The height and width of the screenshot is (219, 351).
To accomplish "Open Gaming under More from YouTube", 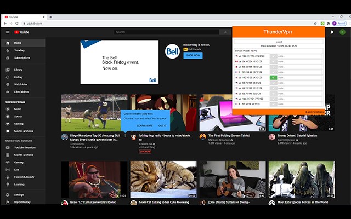I will coord(23,163).
